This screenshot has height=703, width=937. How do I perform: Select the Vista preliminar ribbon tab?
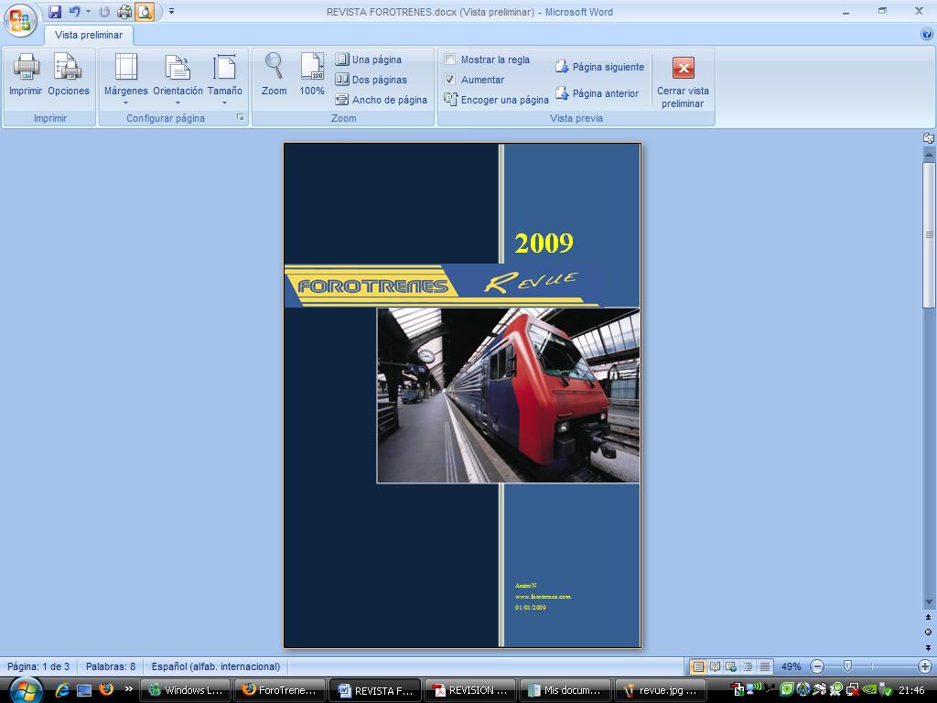pyautogui.click(x=89, y=36)
